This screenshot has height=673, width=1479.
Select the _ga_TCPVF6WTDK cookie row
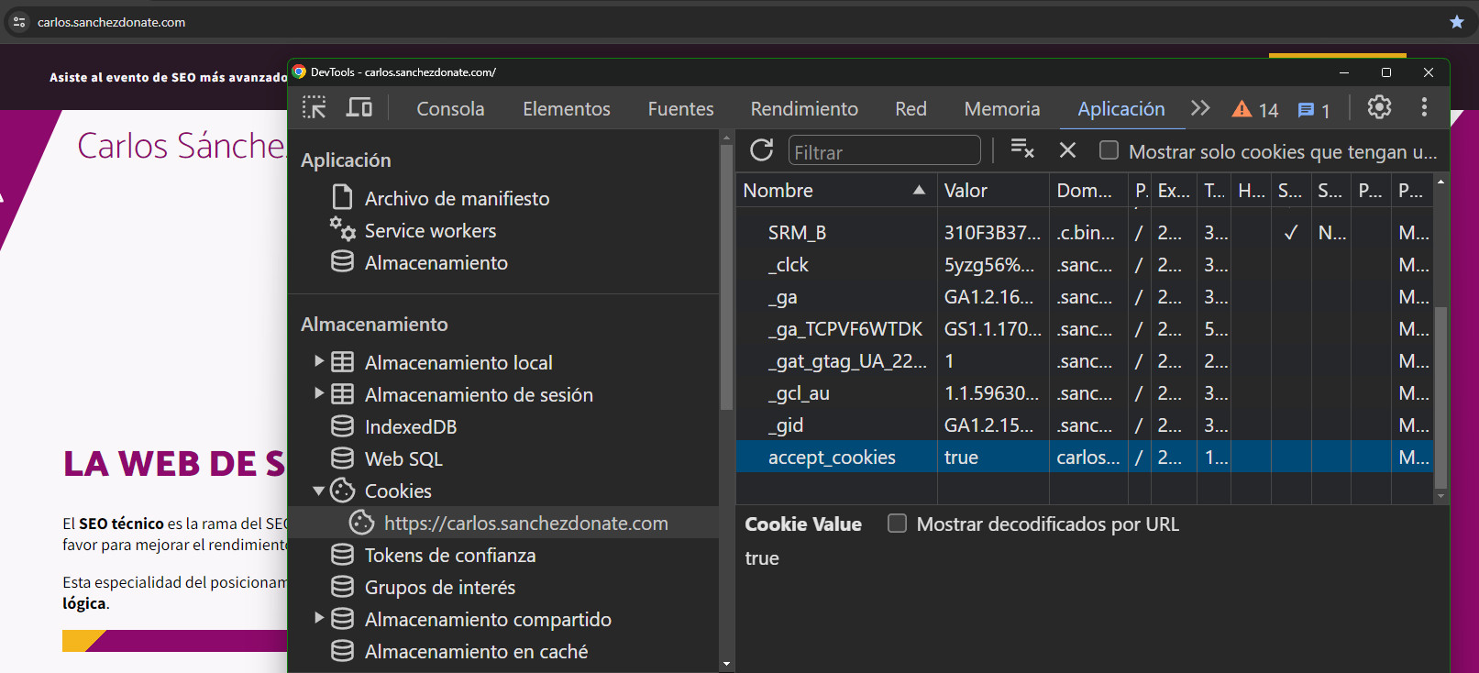point(844,329)
